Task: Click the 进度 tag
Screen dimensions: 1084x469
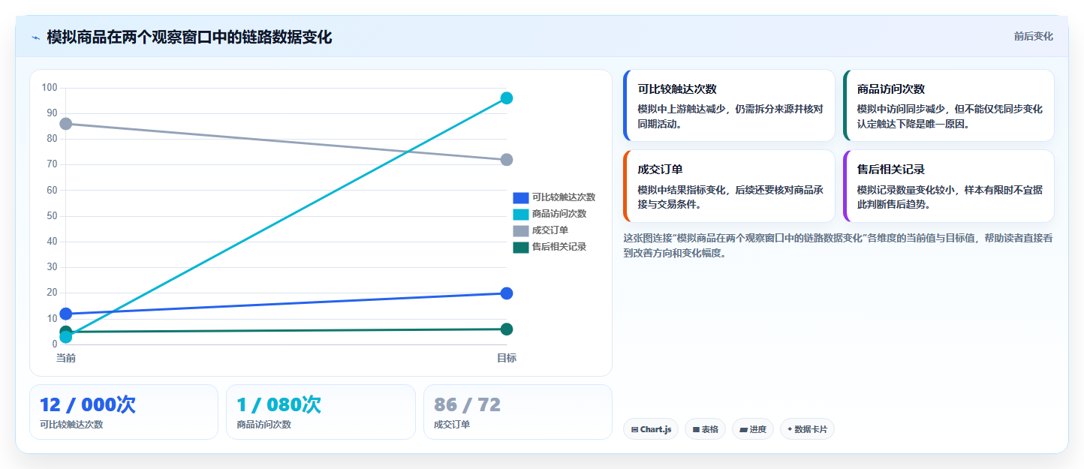Action: tap(753, 429)
